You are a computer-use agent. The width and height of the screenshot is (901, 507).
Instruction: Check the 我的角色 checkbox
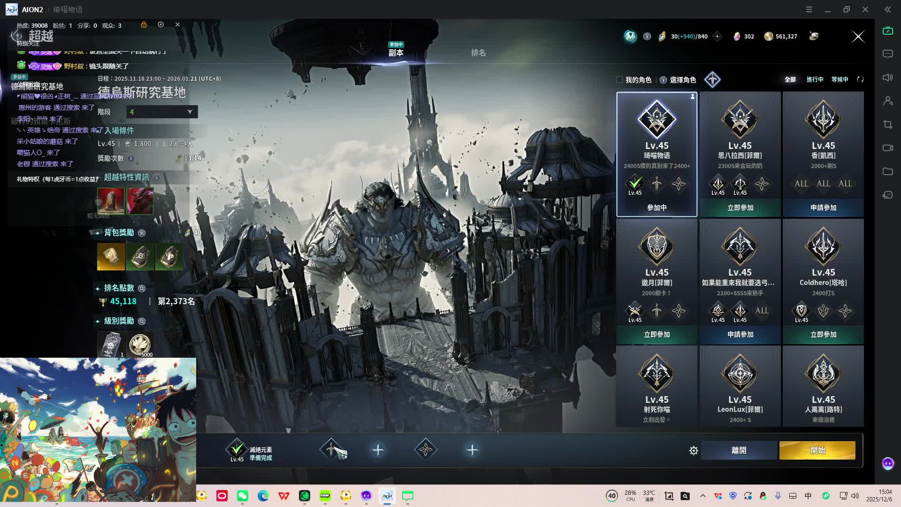pyautogui.click(x=619, y=80)
